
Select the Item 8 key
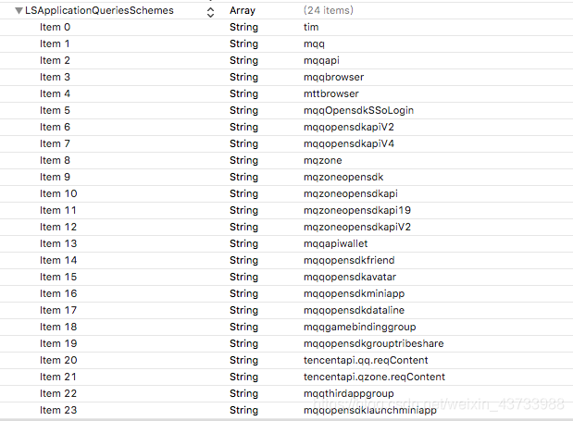(x=55, y=161)
